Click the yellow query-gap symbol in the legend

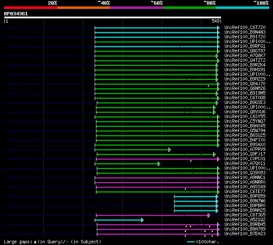tap(35, 242)
